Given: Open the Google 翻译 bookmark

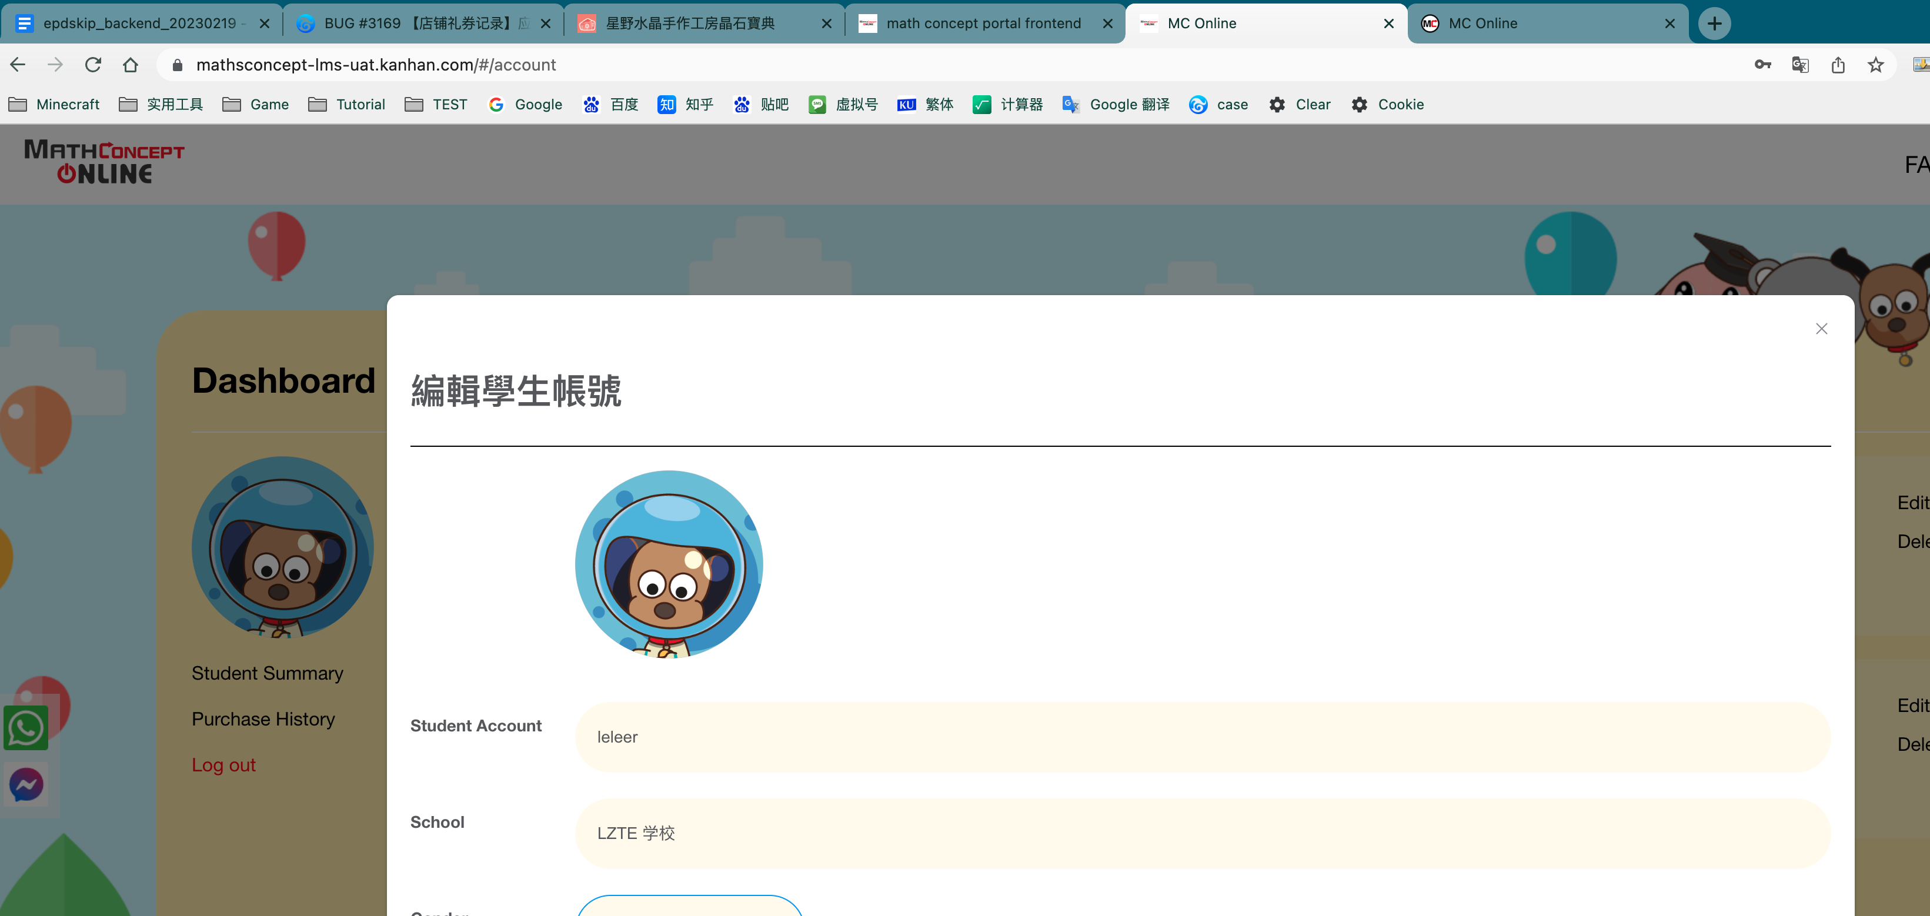Looking at the screenshot, I should click(x=1116, y=104).
